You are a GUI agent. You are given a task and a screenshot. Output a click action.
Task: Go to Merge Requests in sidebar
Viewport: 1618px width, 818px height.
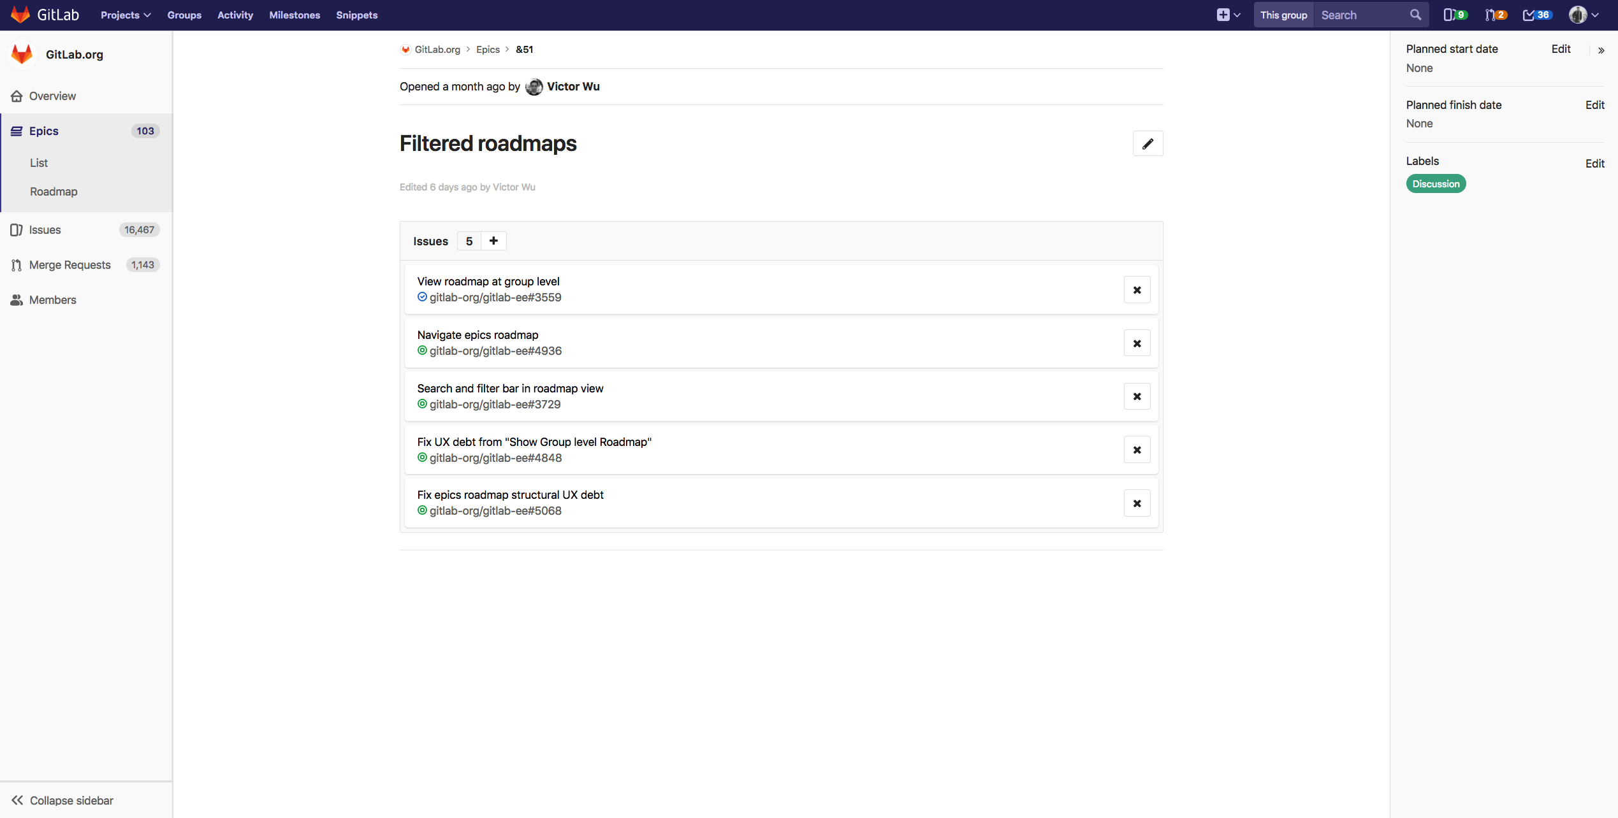coord(70,265)
